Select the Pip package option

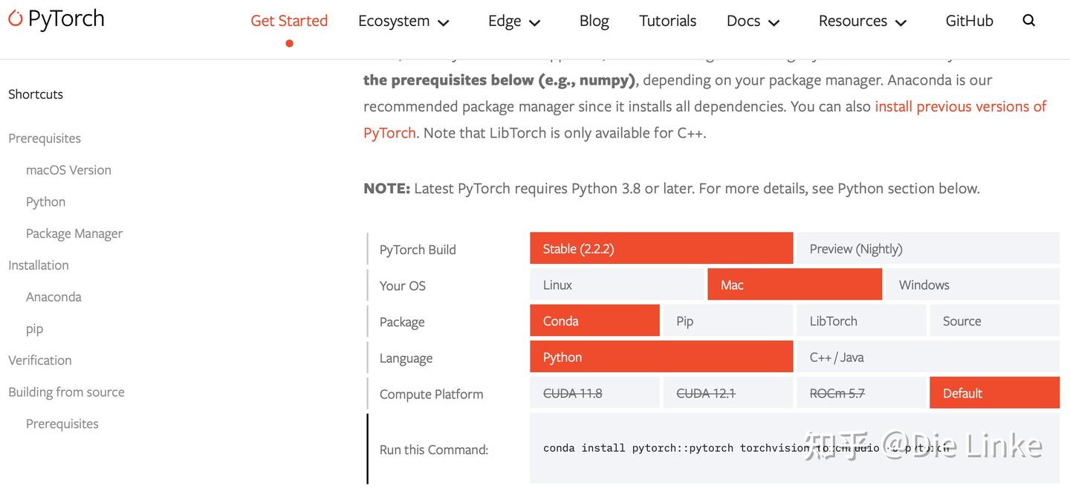coord(727,321)
